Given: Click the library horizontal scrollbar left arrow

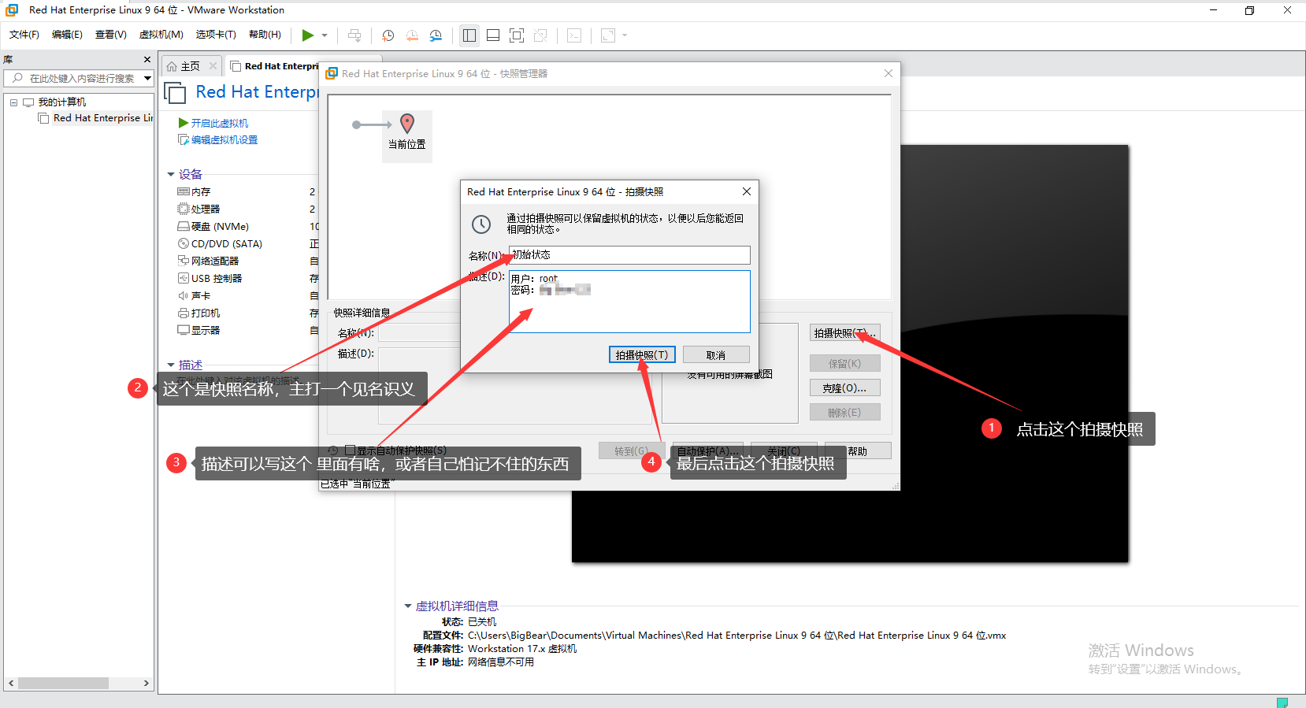Looking at the screenshot, I should 11,684.
